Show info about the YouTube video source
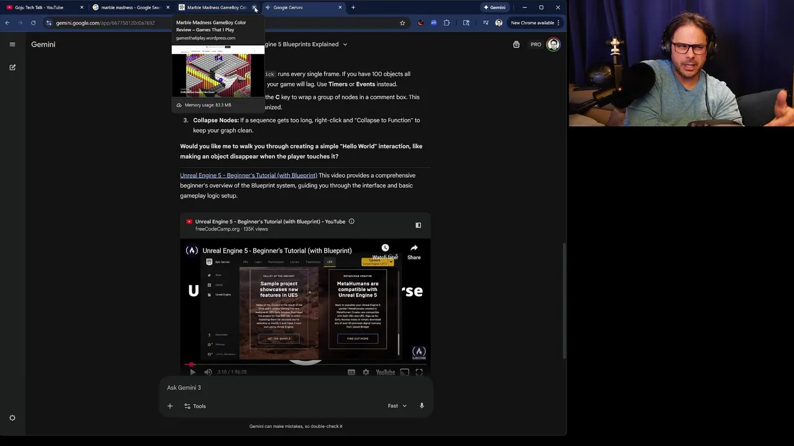This screenshot has width=794, height=446. coord(351,222)
